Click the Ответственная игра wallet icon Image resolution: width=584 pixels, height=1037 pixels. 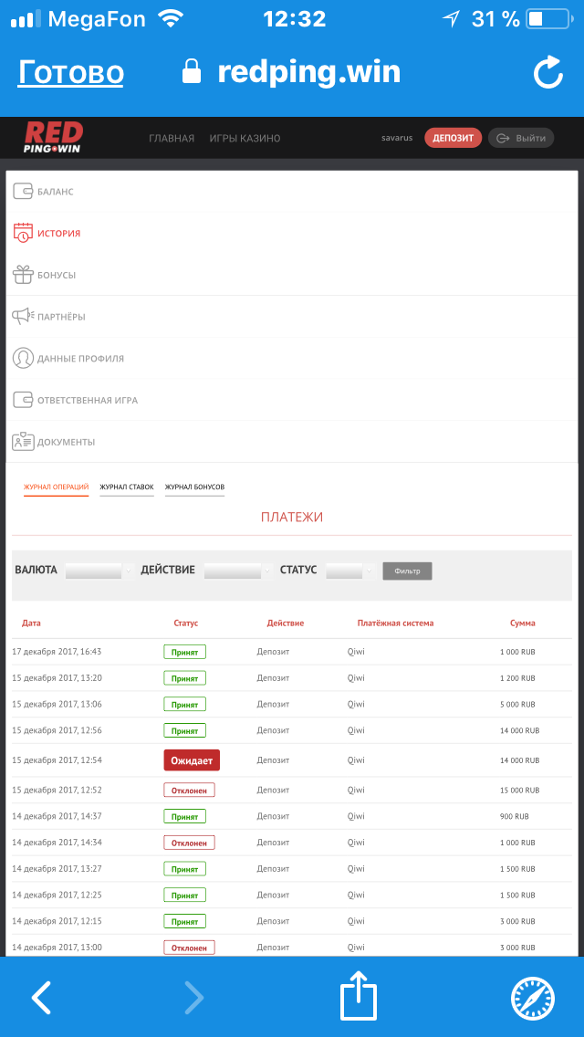pos(23,400)
